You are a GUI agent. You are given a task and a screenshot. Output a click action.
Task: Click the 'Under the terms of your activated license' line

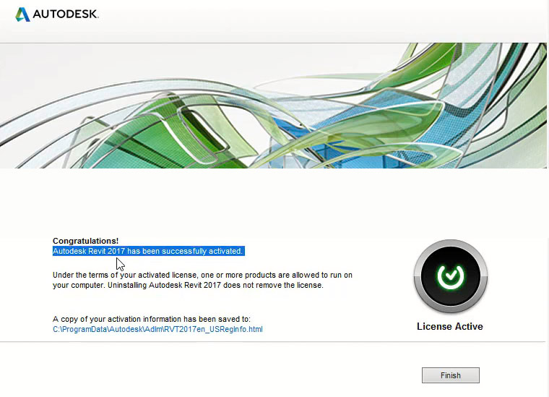click(x=202, y=275)
